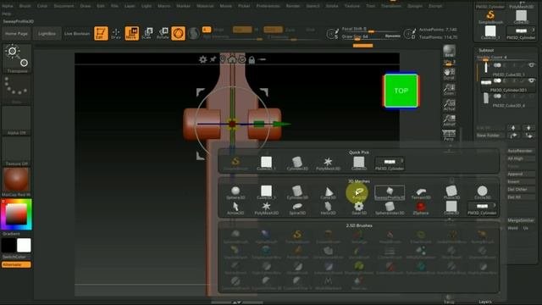Pick the Plane3D mesh
This screenshot has height=305, width=542.
pos(451,192)
